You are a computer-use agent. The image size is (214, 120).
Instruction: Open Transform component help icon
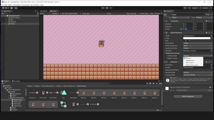click(207, 21)
